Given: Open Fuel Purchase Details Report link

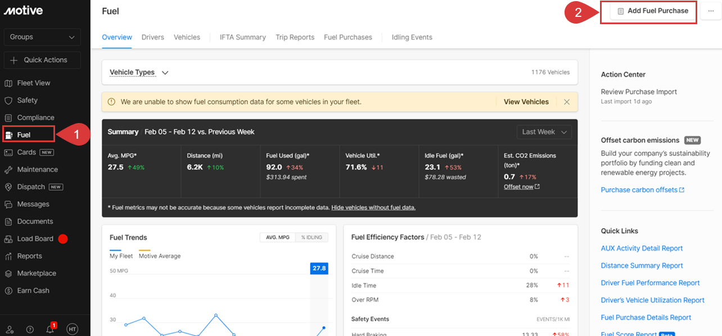Looking at the screenshot, I should click(x=646, y=317).
